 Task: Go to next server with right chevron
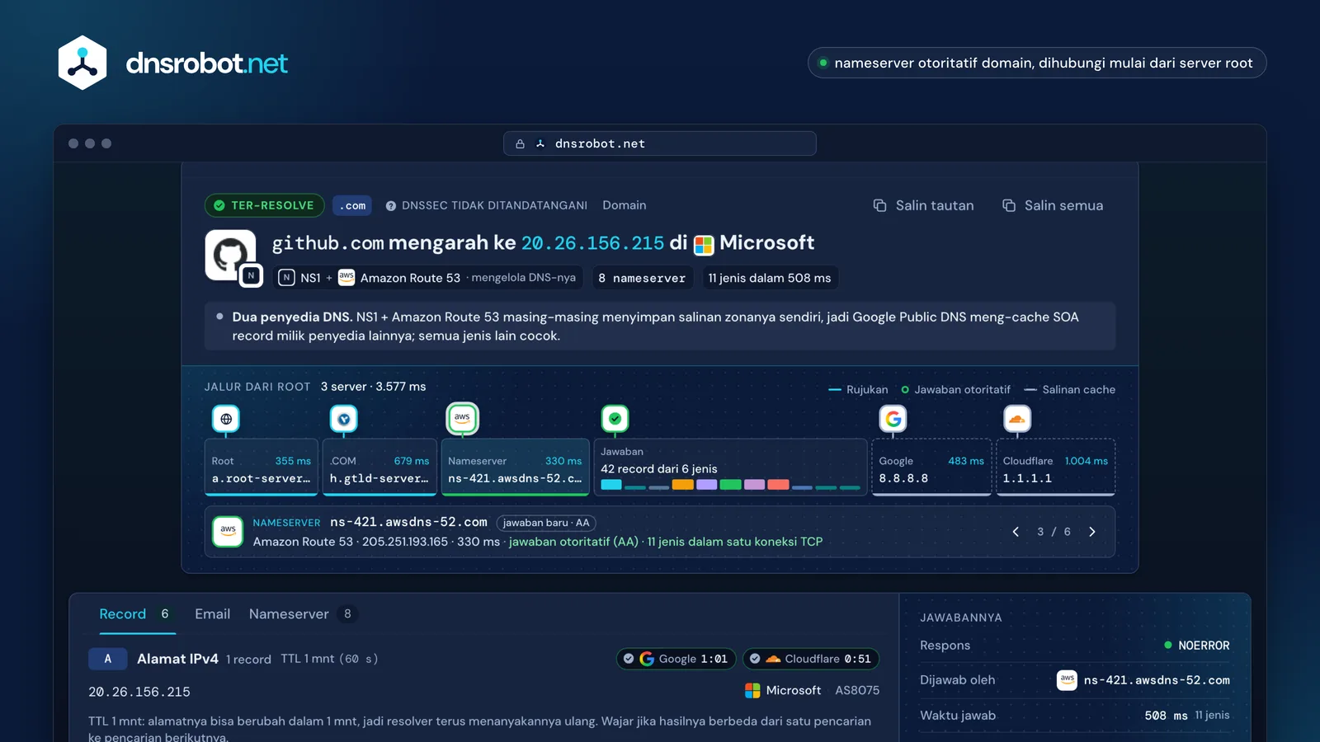[x=1091, y=532]
